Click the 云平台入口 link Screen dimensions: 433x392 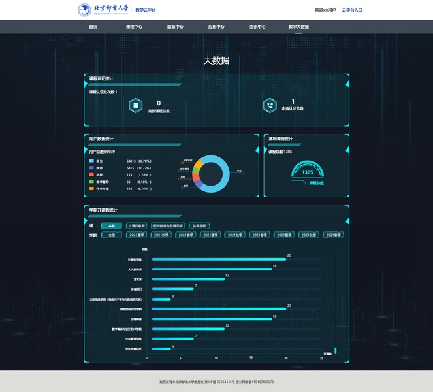pos(352,10)
